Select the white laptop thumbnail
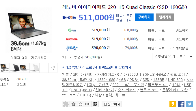Screen dimensions: 196x111 (35, 68)
